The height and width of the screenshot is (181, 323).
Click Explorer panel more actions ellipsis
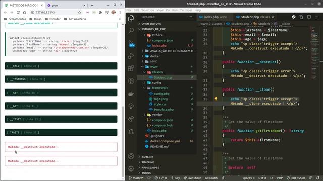pyautogui.click(x=190, y=17)
